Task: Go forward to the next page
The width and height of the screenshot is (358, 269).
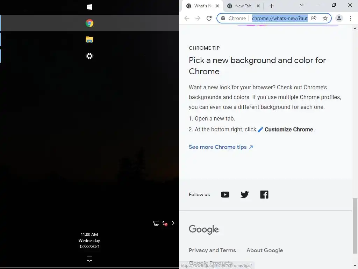Action: tap(198, 18)
